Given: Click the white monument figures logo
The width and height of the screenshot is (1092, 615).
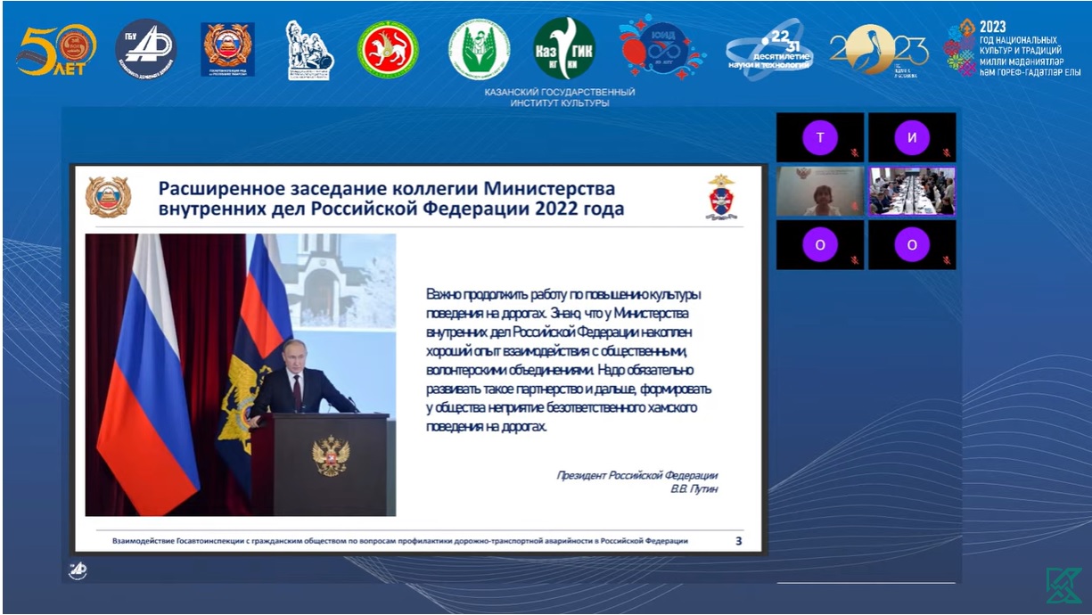Looking at the screenshot, I should point(308,50).
